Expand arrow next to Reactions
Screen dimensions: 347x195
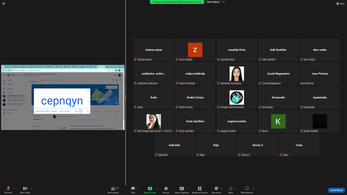pos(222,188)
